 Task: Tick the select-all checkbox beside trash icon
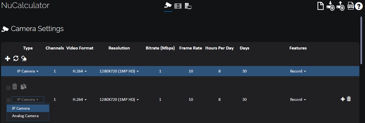click(9, 88)
